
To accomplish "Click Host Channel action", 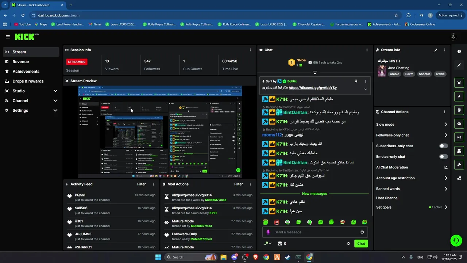I will point(387,198).
